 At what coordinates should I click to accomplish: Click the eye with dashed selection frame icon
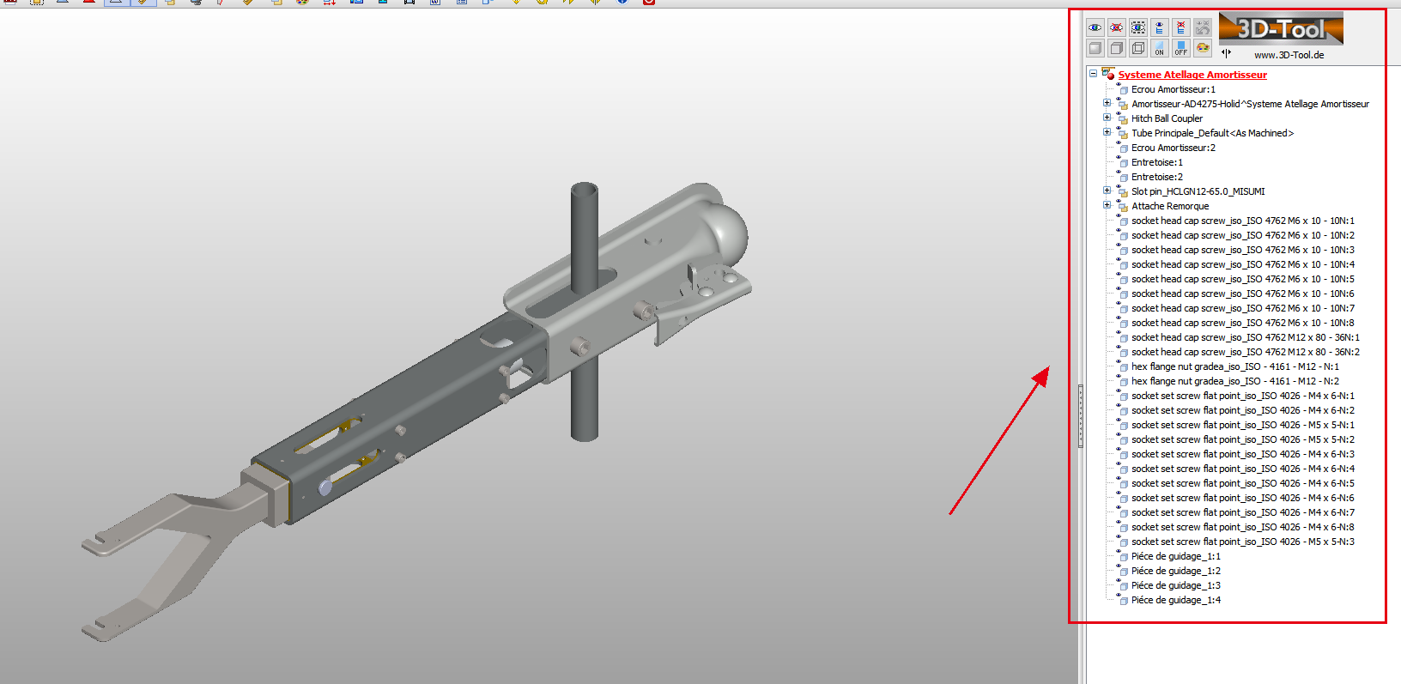[1137, 28]
